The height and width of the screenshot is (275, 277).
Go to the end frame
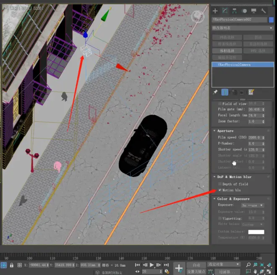tap(166, 265)
